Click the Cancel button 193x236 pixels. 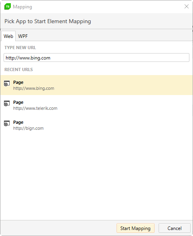175,228
